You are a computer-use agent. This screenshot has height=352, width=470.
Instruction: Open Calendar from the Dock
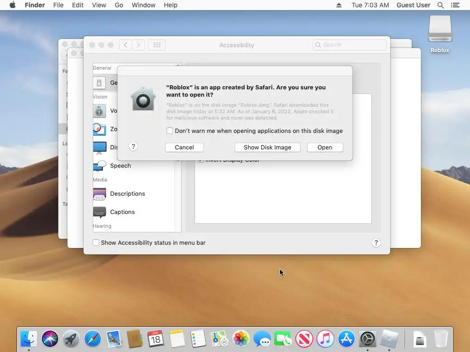tap(156, 339)
